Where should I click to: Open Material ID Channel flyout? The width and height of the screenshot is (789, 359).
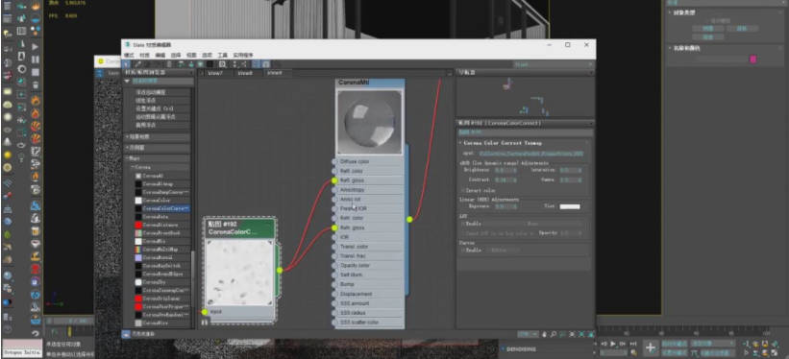click(222, 64)
